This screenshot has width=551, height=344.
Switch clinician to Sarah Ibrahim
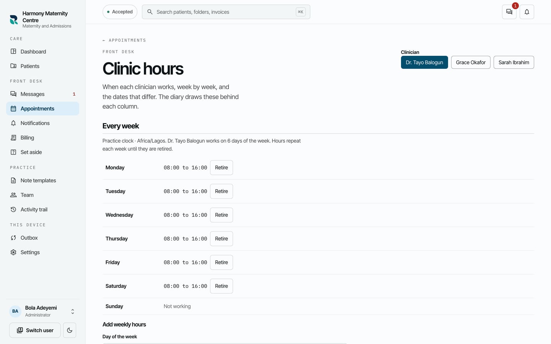(x=514, y=62)
